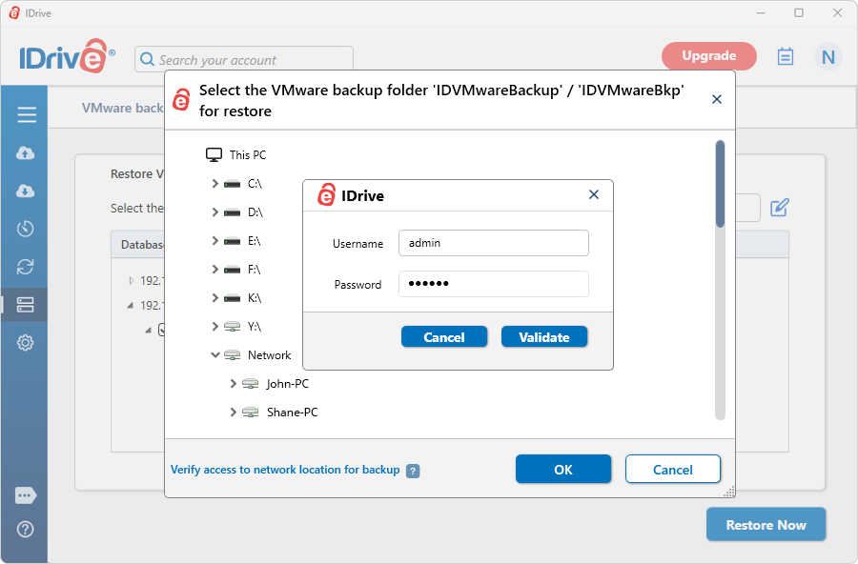Select the John-PC network computer
This screenshot has height=564, width=858.
287,384
